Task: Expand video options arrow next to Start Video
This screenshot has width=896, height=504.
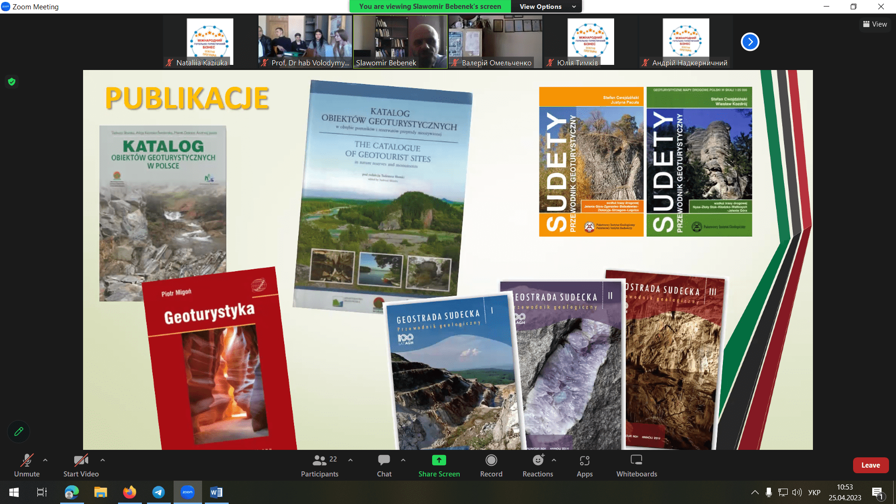Action: [x=103, y=460]
